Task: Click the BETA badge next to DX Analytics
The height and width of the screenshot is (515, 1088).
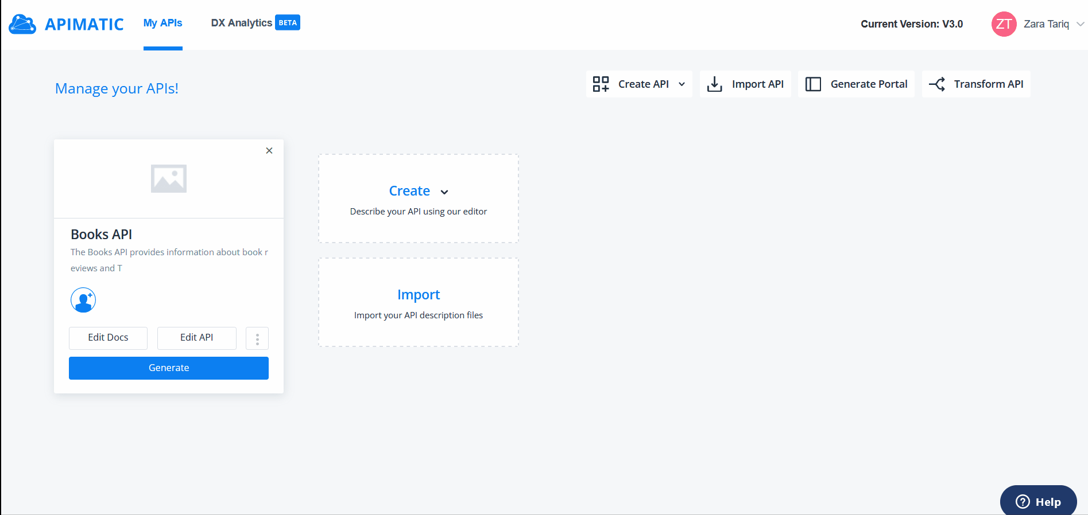Action: coord(288,22)
